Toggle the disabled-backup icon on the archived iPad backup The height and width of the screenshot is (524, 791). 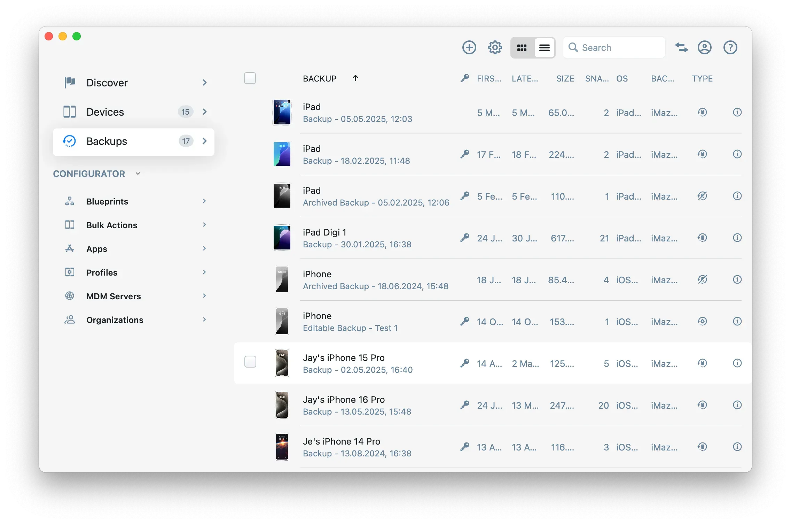point(703,196)
